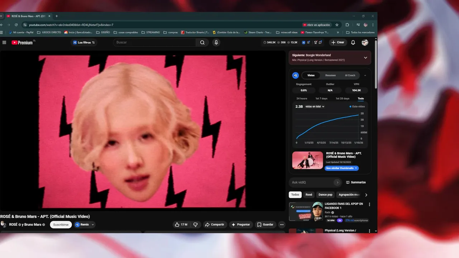Go to the YouTube Premium home logo

pos(22,42)
